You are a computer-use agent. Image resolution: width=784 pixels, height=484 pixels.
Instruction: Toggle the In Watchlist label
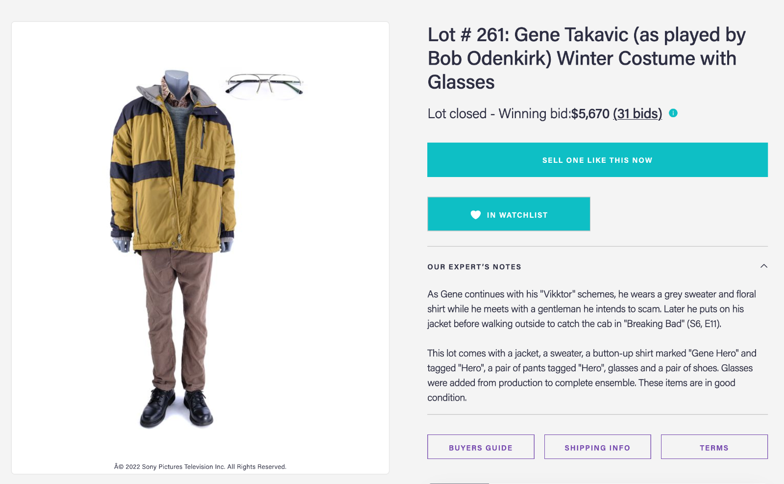517,215
